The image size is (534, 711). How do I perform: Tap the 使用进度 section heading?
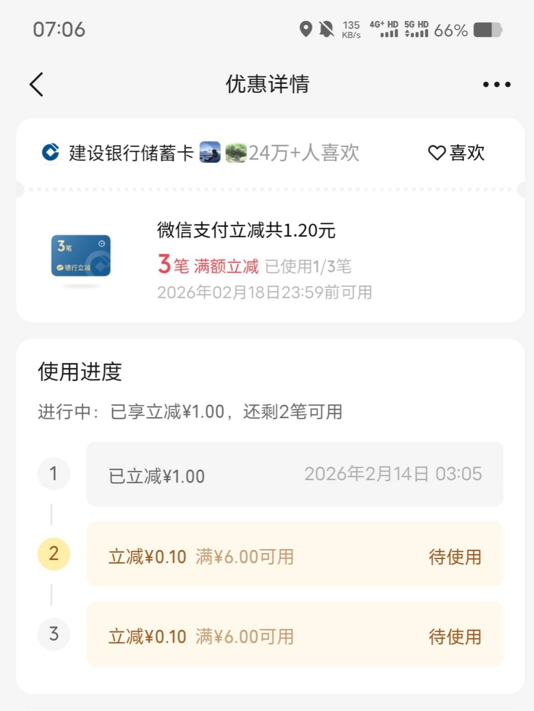(80, 371)
